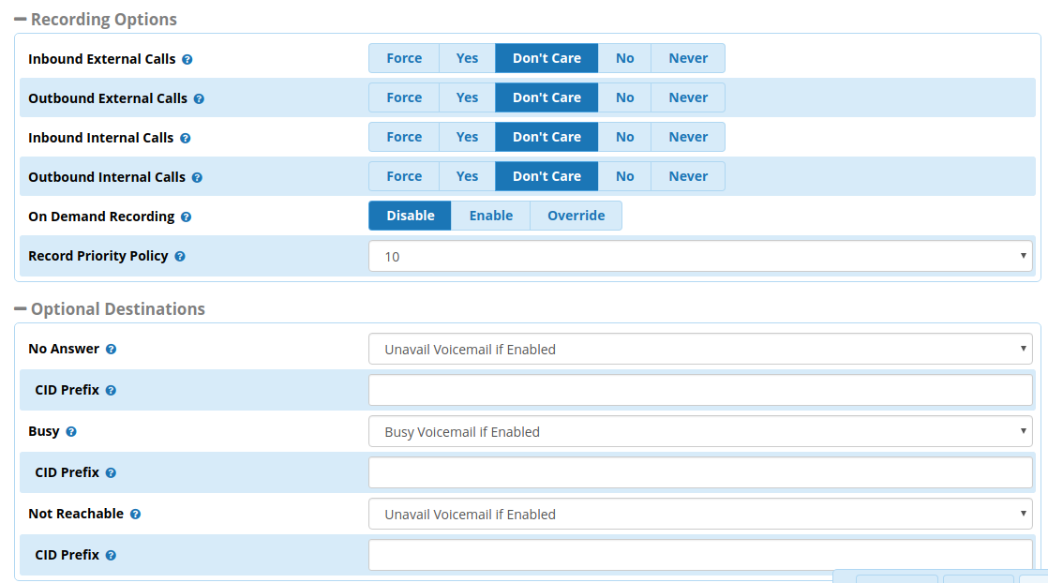Select Don't Care for Inbound Internal Calls

pos(546,137)
